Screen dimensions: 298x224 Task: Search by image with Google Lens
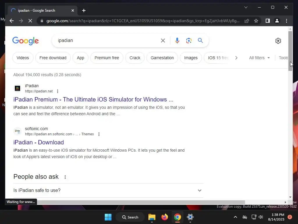tap(189, 40)
